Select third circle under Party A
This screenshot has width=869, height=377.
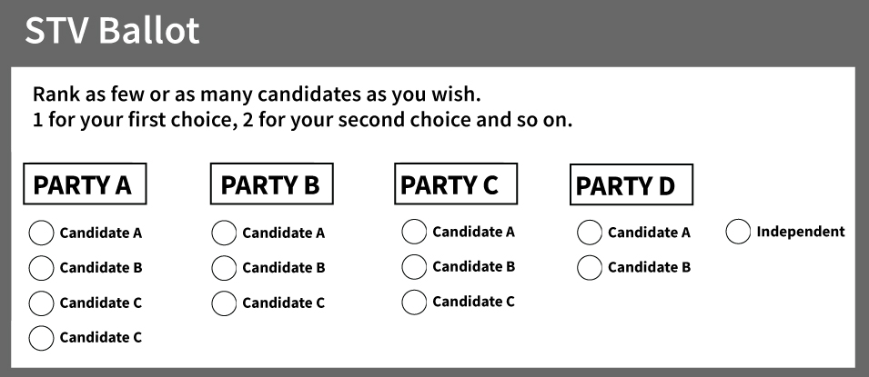[41, 303]
